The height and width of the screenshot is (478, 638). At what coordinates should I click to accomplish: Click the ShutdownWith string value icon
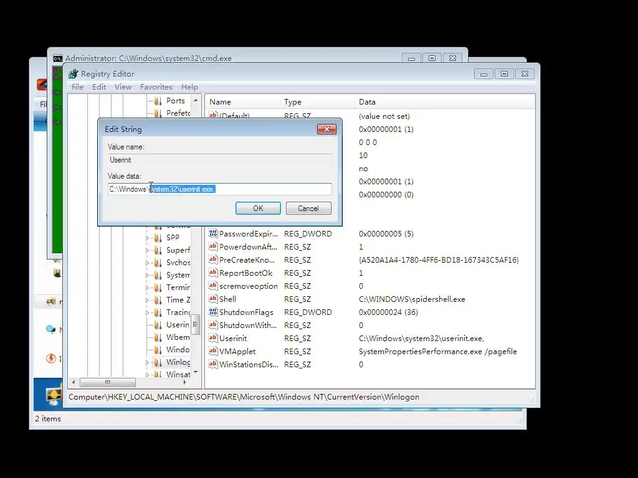tap(213, 325)
